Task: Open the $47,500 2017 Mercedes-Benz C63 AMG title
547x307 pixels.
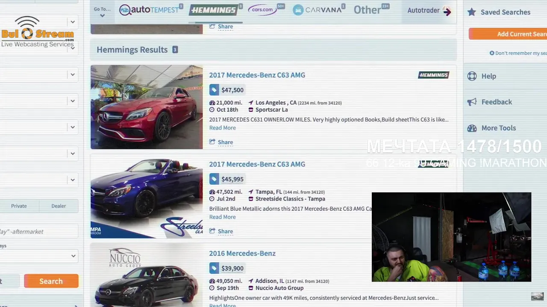Action: tap(257, 75)
